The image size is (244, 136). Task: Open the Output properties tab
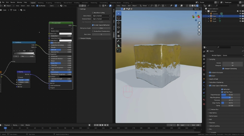pos(204,59)
